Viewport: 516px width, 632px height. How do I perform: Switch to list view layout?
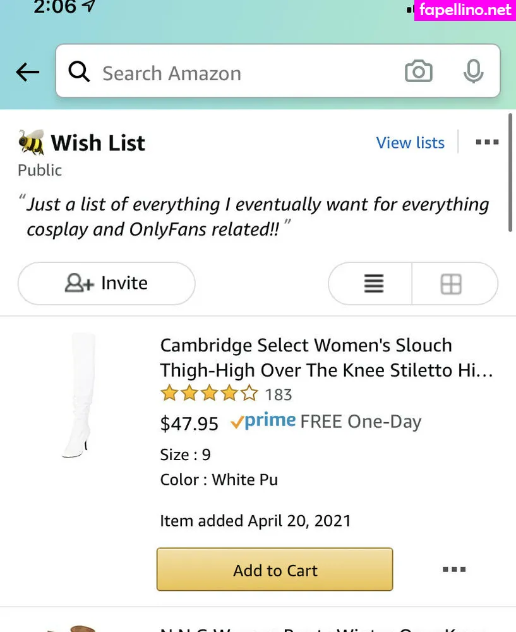373,284
